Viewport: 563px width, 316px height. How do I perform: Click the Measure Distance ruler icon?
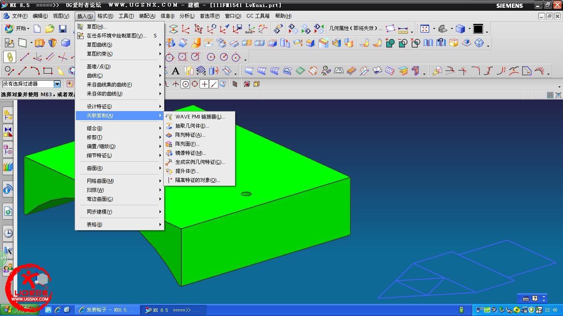click(403, 29)
